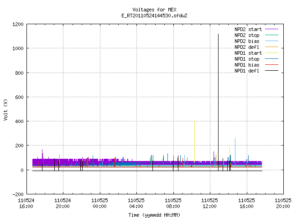
Task: Click the 1200 y-axis tick label
Action: [x=18, y=24]
